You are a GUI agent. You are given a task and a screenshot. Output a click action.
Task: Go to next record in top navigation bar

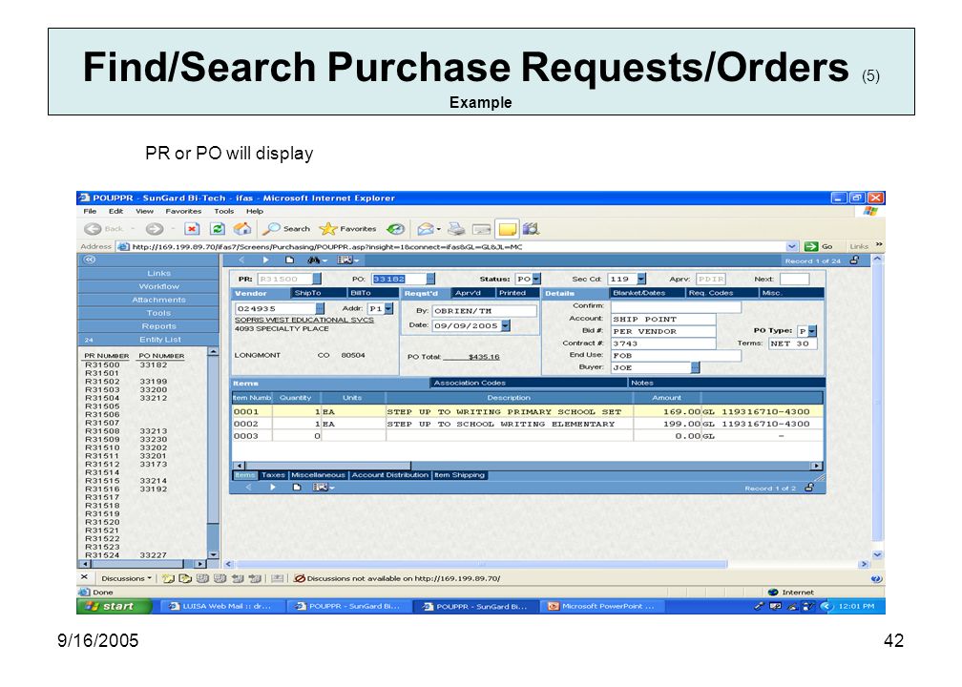pos(265,260)
